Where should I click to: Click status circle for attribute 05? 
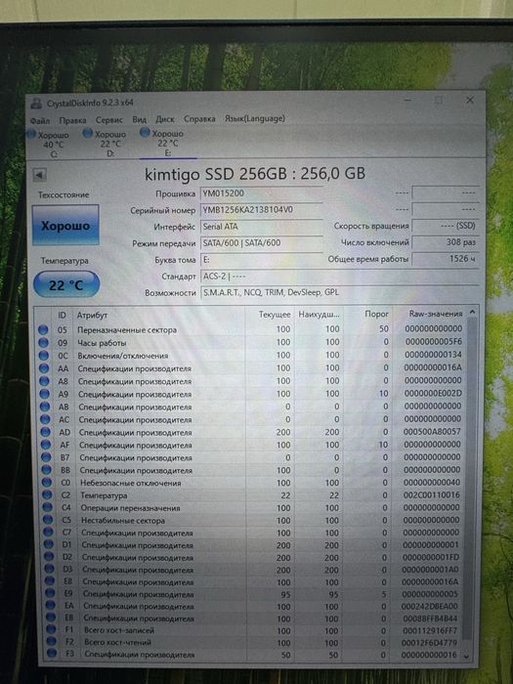43,330
